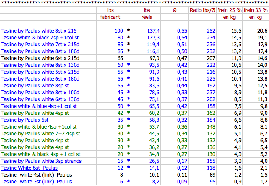Select the diameter value 0,55
Screen dimensions: 269x186
coord(182,31)
